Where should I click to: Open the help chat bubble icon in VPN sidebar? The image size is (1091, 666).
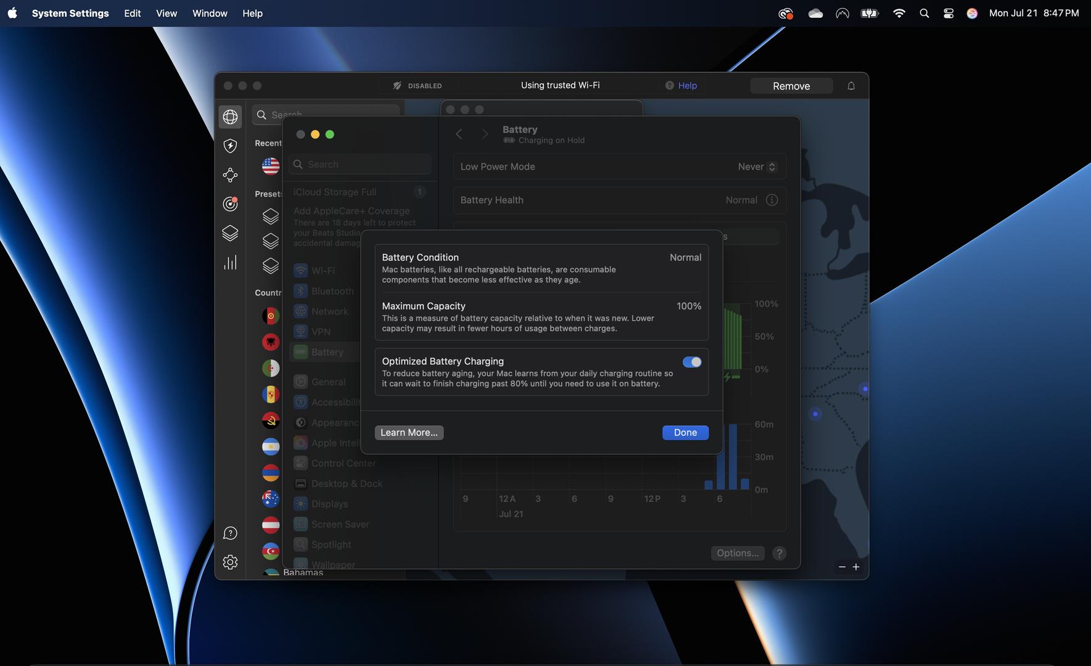pos(230,533)
